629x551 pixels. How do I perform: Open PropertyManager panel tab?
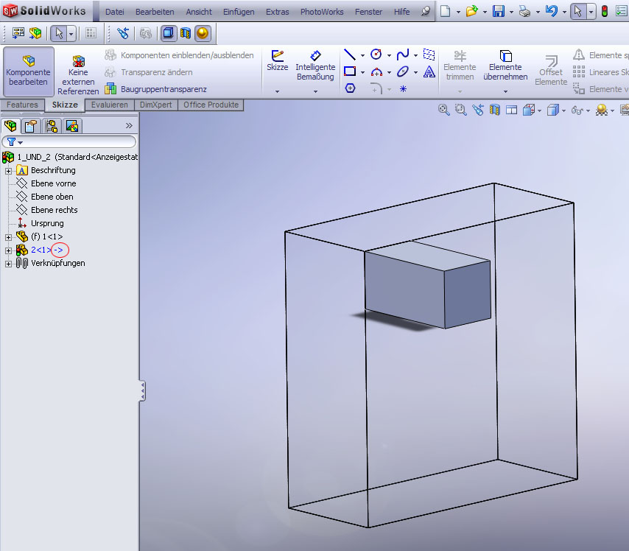click(x=31, y=126)
